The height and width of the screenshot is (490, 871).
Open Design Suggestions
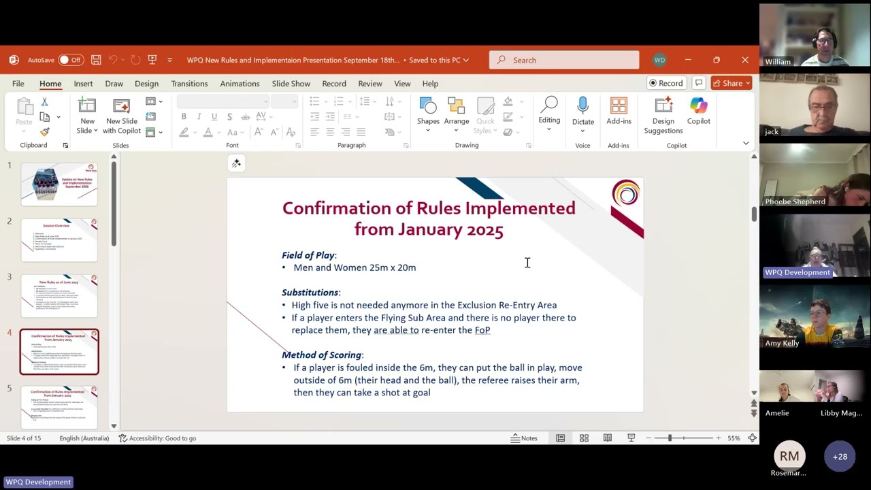663,116
